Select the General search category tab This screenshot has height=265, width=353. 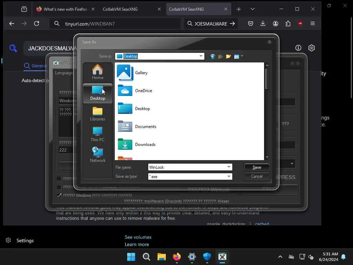[36, 66]
